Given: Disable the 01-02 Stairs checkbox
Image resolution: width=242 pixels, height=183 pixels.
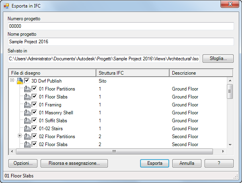Looking at the screenshot, I should [x=35, y=128].
